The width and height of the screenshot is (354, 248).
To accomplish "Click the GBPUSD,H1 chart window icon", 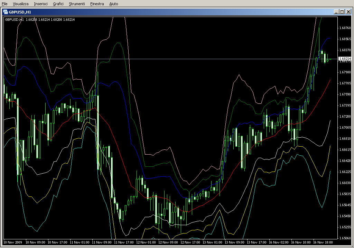I will (x=6, y=12).
